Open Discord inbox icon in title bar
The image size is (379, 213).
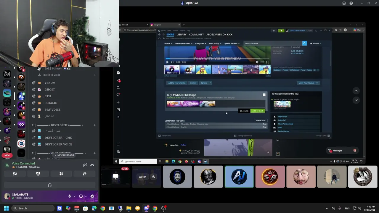click(344, 3)
